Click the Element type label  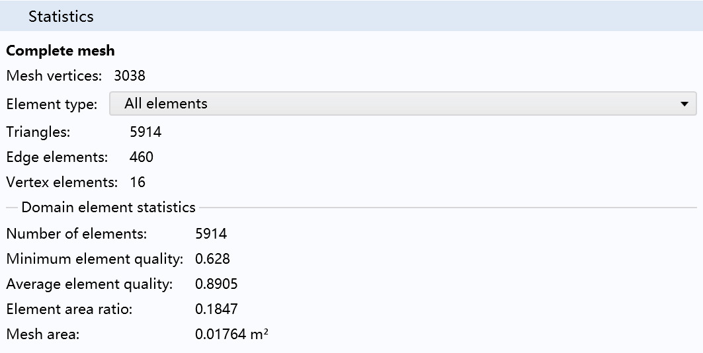(52, 104)
